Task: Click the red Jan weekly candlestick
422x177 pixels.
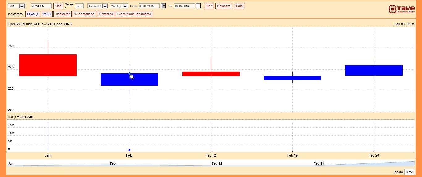Action: pyautogui.click(x=48, y=65)
